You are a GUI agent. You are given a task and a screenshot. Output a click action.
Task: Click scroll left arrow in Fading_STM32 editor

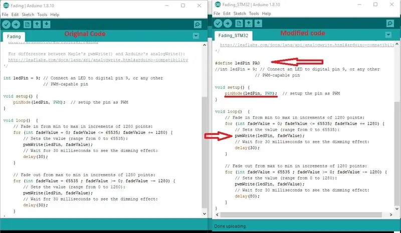pyautogui.click(x=217, y=214)
